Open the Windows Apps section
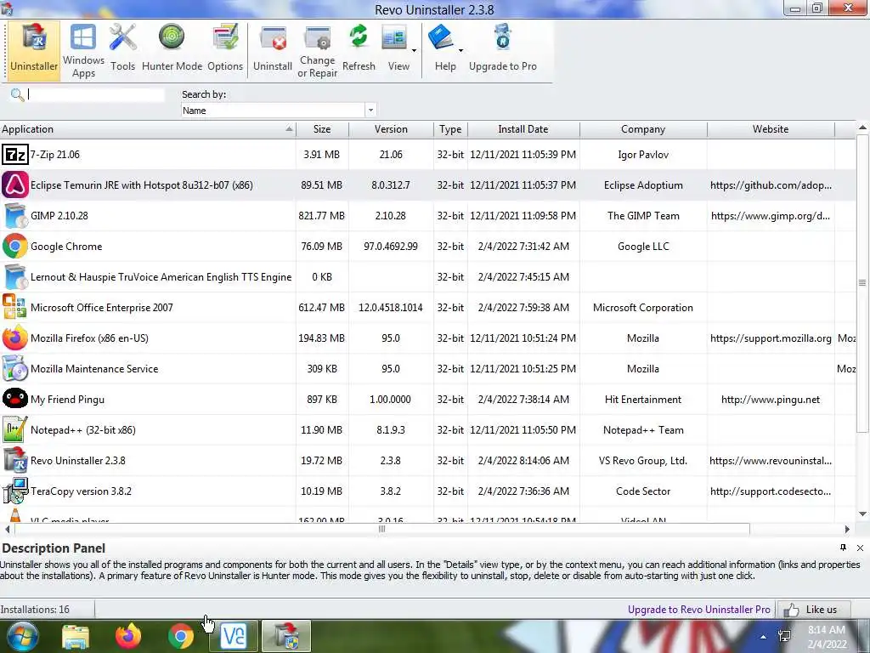 pyautogui.click(x=83, y=50)
